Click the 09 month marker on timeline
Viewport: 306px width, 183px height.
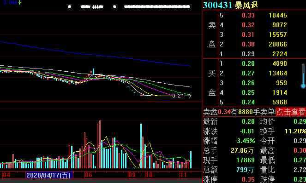tap(132, 175)
